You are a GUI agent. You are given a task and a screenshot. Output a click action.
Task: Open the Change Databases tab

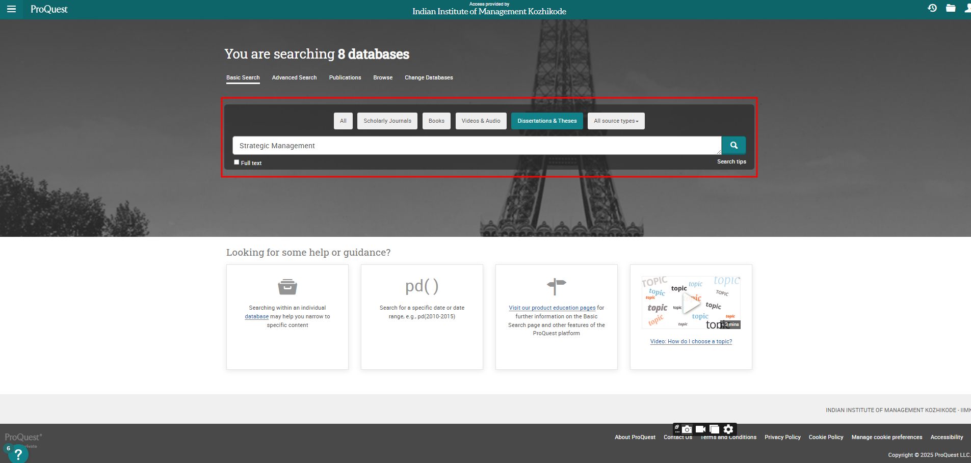pyautogui.click(x=428, y=78)
